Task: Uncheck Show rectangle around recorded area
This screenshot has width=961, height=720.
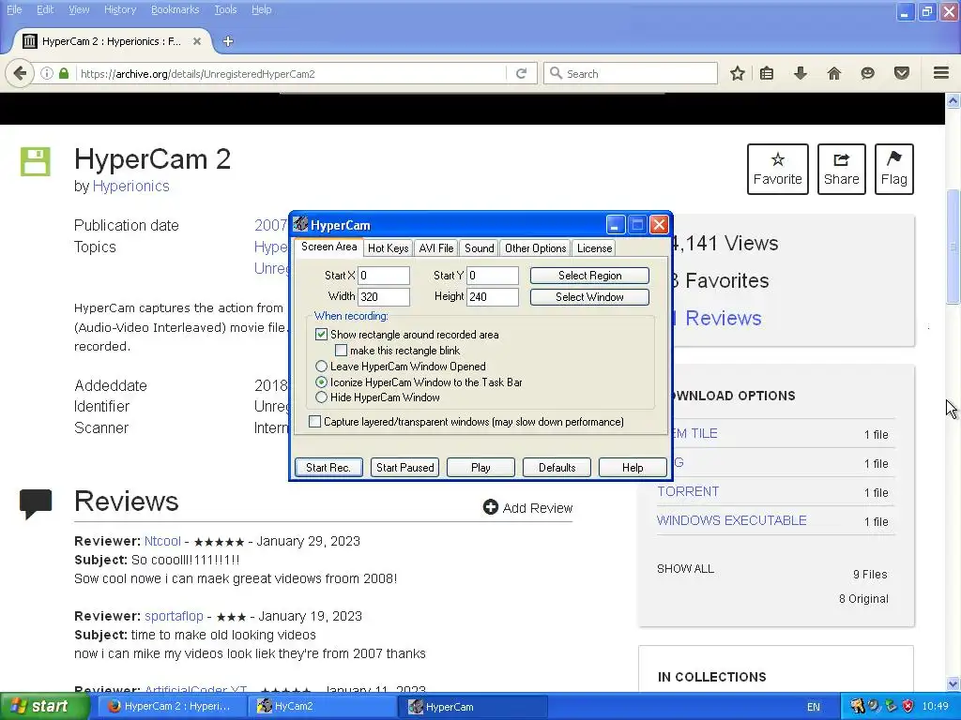Action: 321,335
